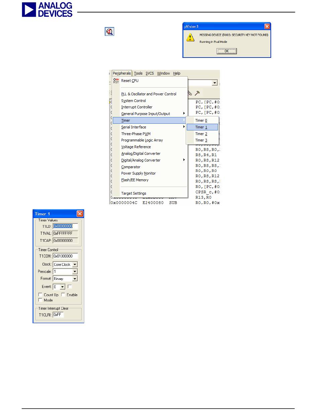Expand the Digital/Analog Converter submenu

pos(150,160)
